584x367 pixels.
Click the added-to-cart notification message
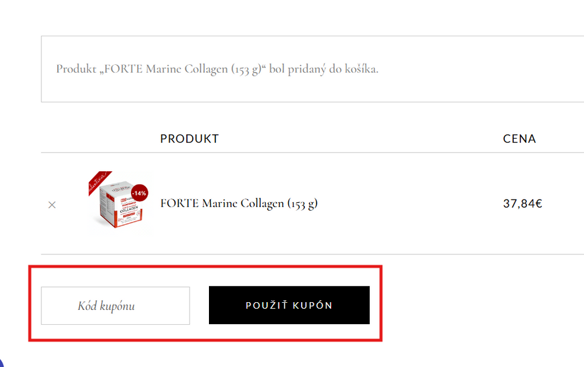[217, 69]
